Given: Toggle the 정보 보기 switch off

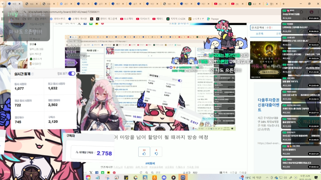Looking at the screenshot, I should click(72, 74).
